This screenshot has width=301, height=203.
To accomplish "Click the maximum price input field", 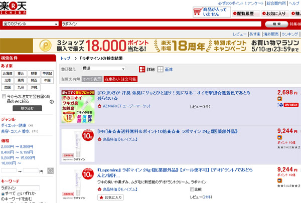I will pos(31,170).
